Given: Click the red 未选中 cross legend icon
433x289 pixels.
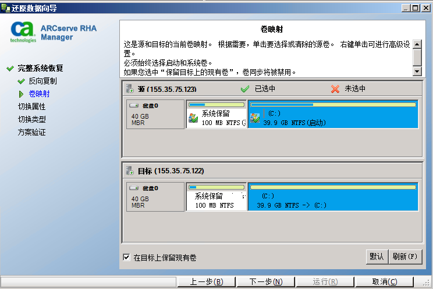Looking at the screenshot, I should point(335,89).
